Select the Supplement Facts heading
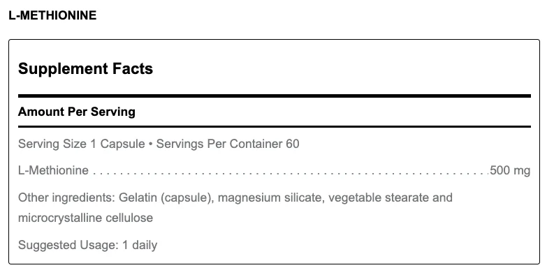The image size is (554, 277). pyautogui.click(x=85, y=68)
